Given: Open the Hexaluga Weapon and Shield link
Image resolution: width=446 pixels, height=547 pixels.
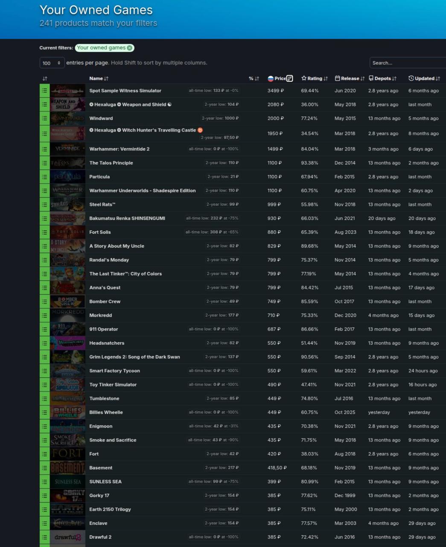Looking at the screenshot, I should [x=130, y=105].
